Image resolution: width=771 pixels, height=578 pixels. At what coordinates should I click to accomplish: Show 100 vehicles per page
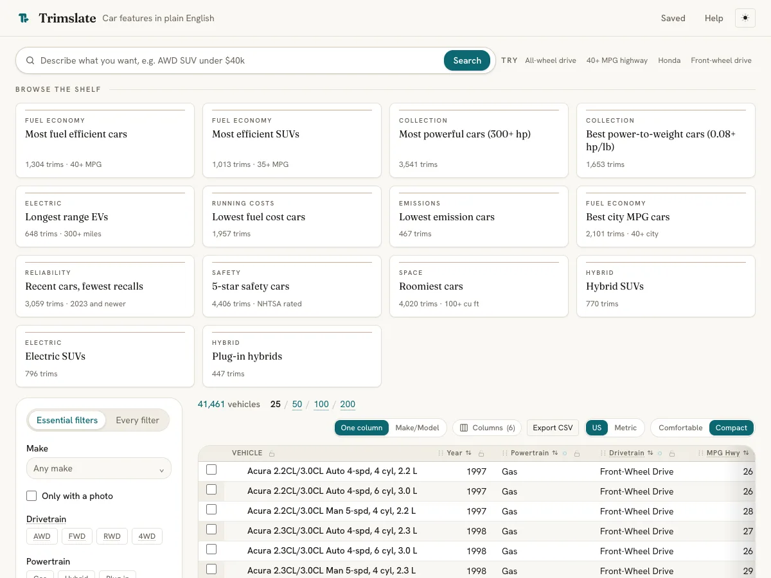point(321,404)
